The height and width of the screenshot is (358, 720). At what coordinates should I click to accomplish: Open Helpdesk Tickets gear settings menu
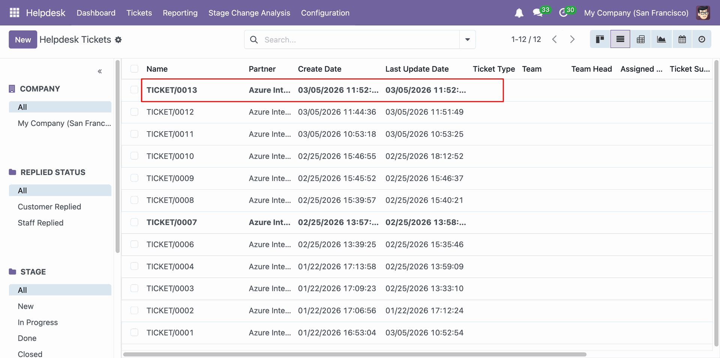click(118, 40)
